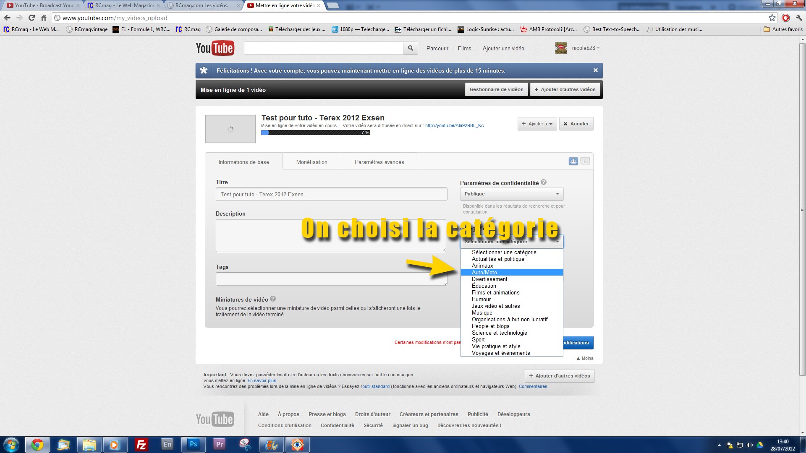Image resolution: width=806 pixels, height=453 pixels.
Task: Click Parcourir in YouTube header
Action: [437, 48]
